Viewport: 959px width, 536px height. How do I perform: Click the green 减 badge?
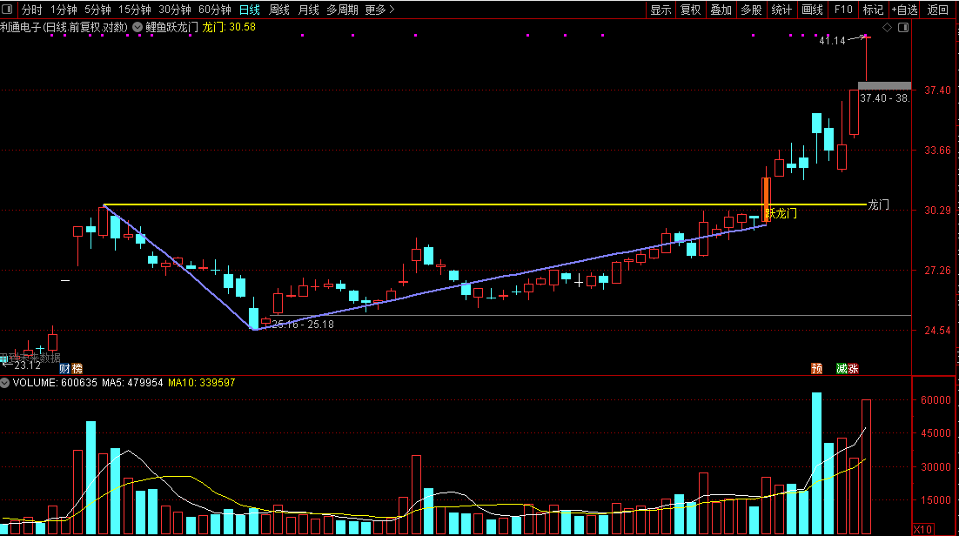(842, 368)
